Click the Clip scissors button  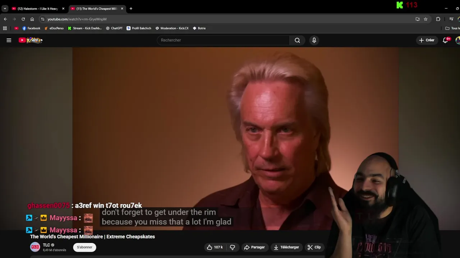(x=314, y=247)
